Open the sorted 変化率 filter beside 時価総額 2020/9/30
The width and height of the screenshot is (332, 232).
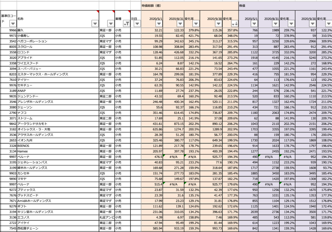click(235, 24)
